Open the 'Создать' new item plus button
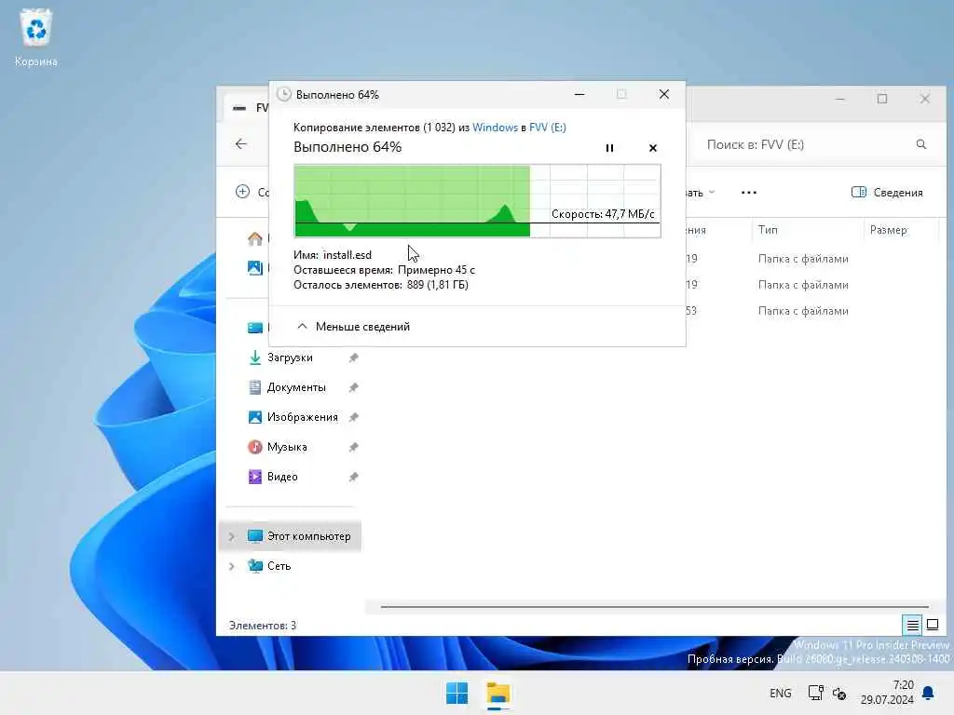954x715 pixels. pyautogui.click(x=243, y=192)
